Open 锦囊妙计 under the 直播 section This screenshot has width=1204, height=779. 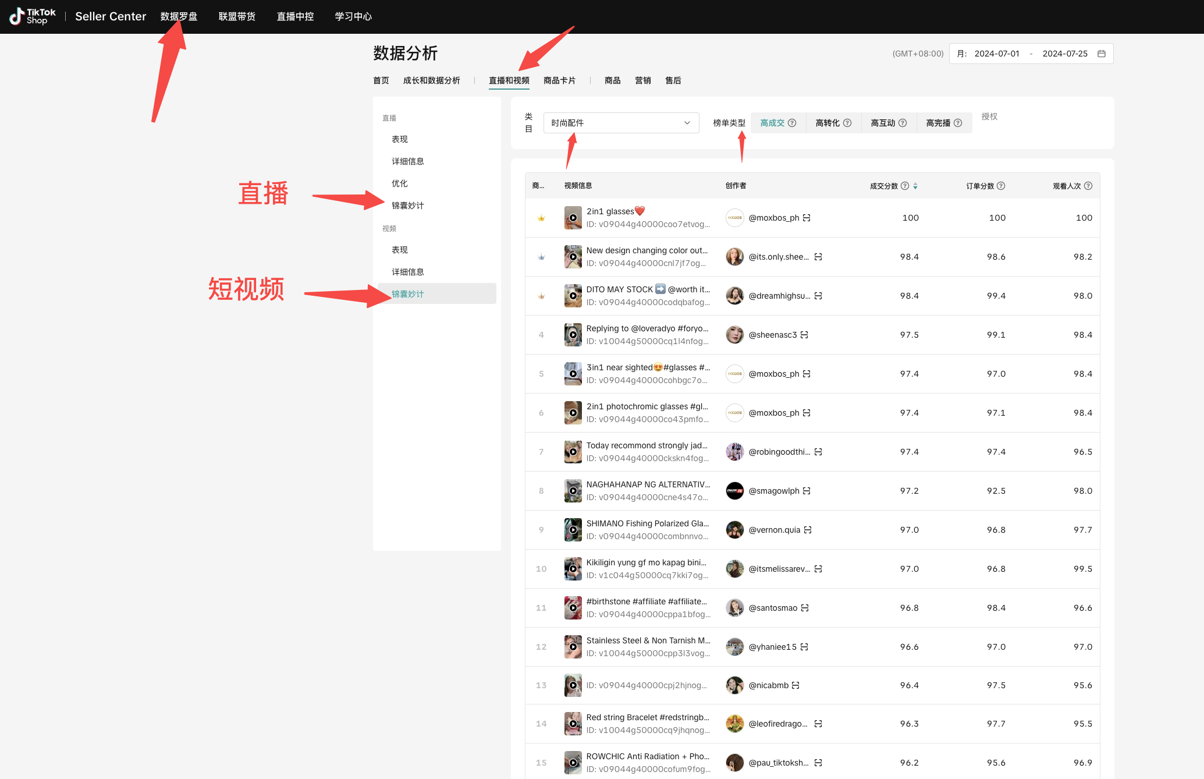[x=407, y=206]
